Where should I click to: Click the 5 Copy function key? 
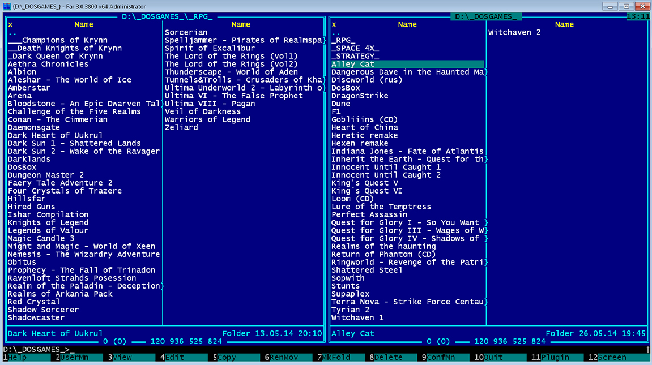pyautogui.click(x=237, y=357)
